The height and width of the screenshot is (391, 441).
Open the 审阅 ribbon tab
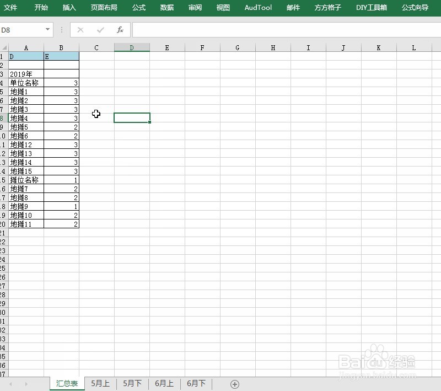pyautogui.click(x=195, y=8)
